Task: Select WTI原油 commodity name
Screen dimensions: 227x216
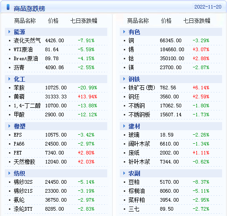Action: coord(23,49)
